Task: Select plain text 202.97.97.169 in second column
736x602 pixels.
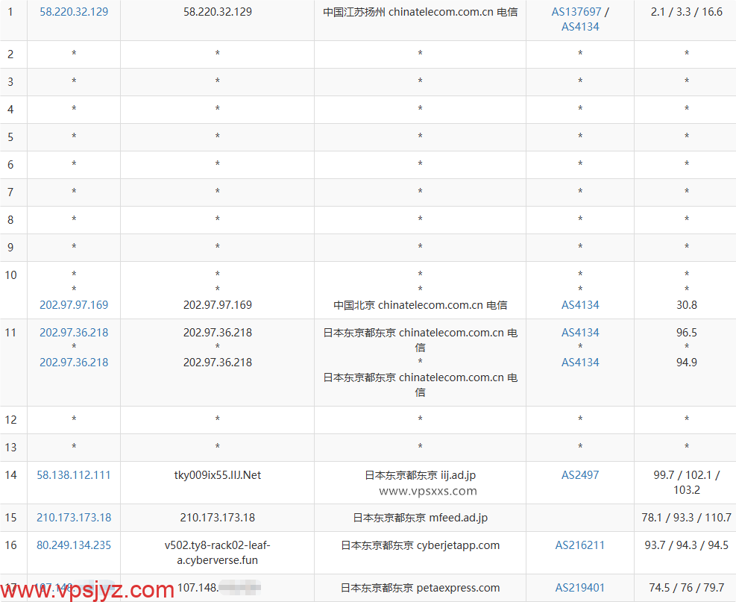Action: (217, 305)
